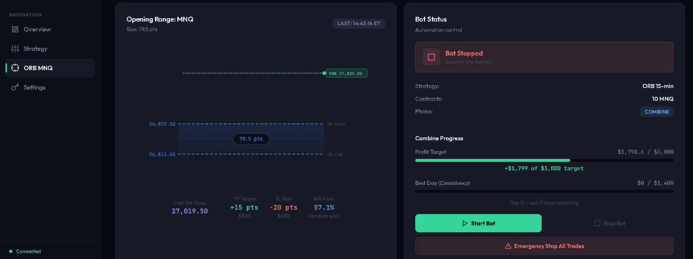Click the Bot Status heading
This screenshot has height=259, width=693.
tap(431, 19)
